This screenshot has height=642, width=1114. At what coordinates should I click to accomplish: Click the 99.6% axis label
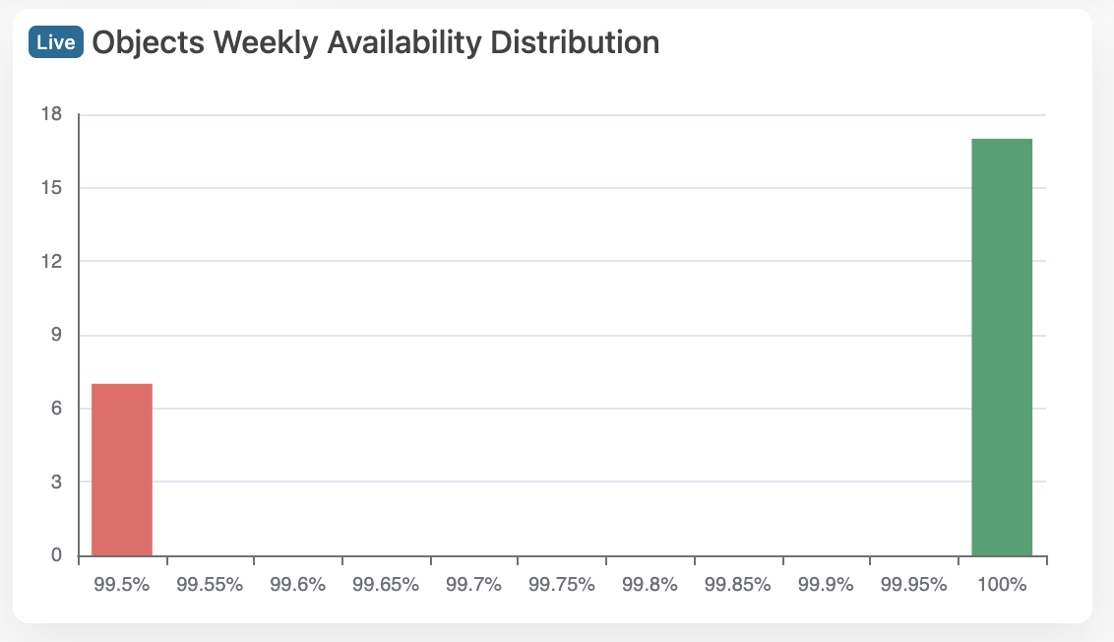coord(297,584)
